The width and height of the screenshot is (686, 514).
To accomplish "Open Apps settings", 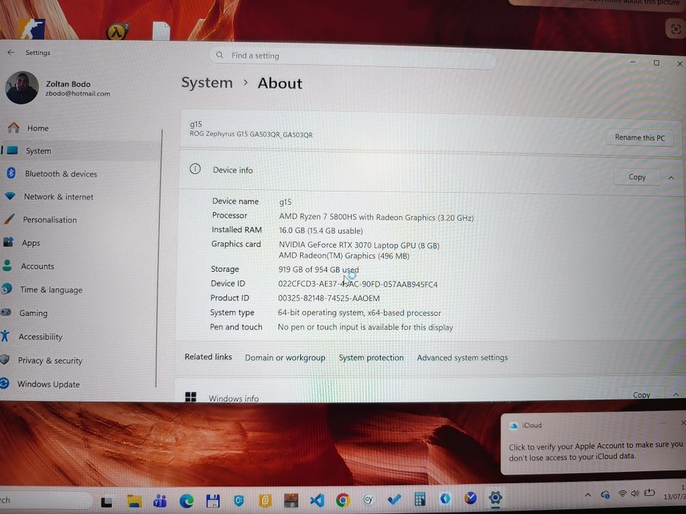I will [31, 243].
